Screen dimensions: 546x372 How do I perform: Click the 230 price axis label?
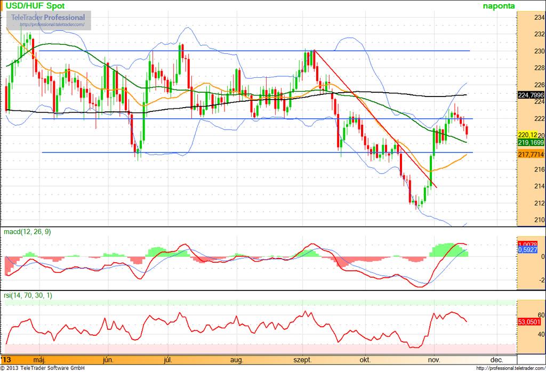(540, 51)
